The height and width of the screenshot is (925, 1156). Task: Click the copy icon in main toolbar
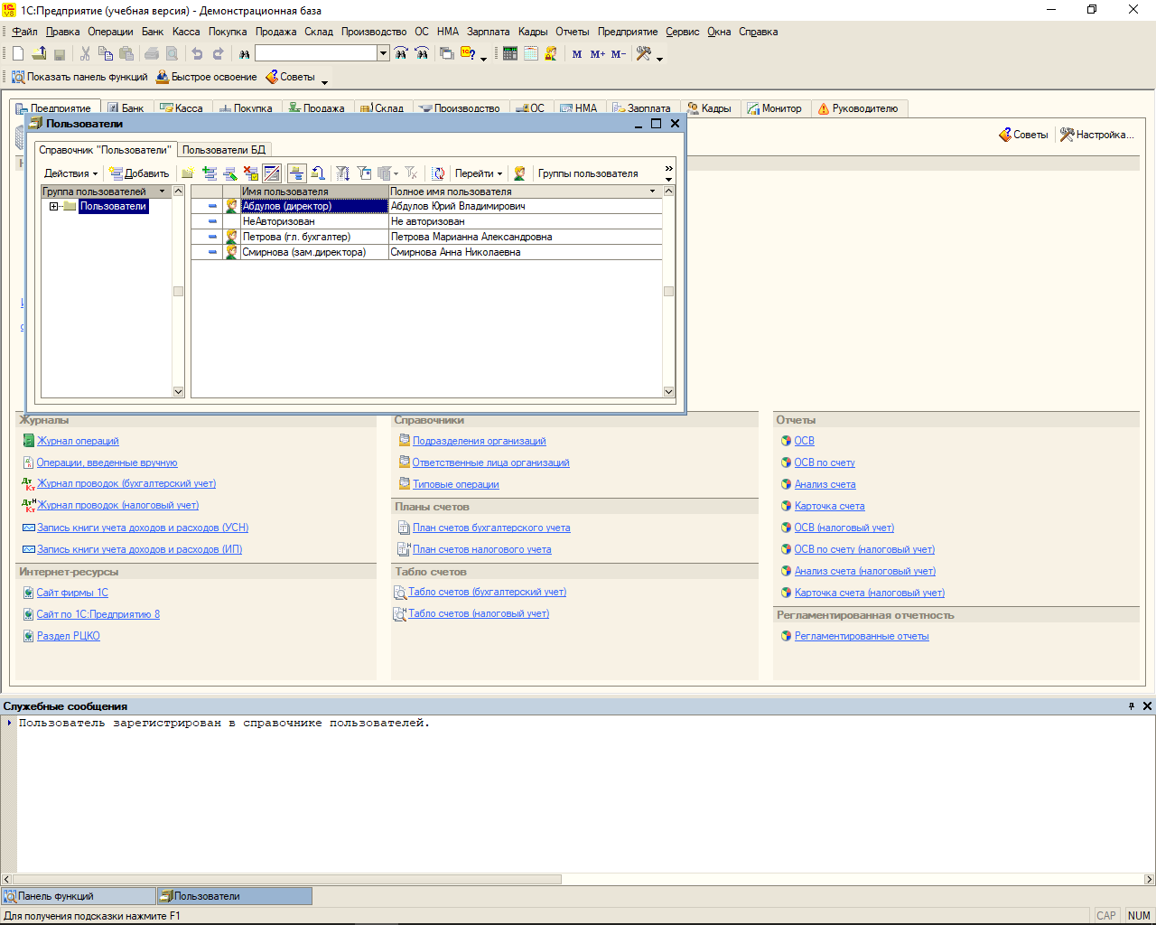point(106,54)
